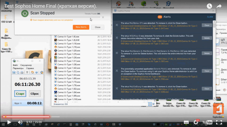Click the stopwatch Save toolbar icon

(x=14, y=72)
